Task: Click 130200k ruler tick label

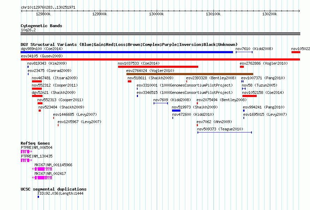Action: tap(270, 14)
